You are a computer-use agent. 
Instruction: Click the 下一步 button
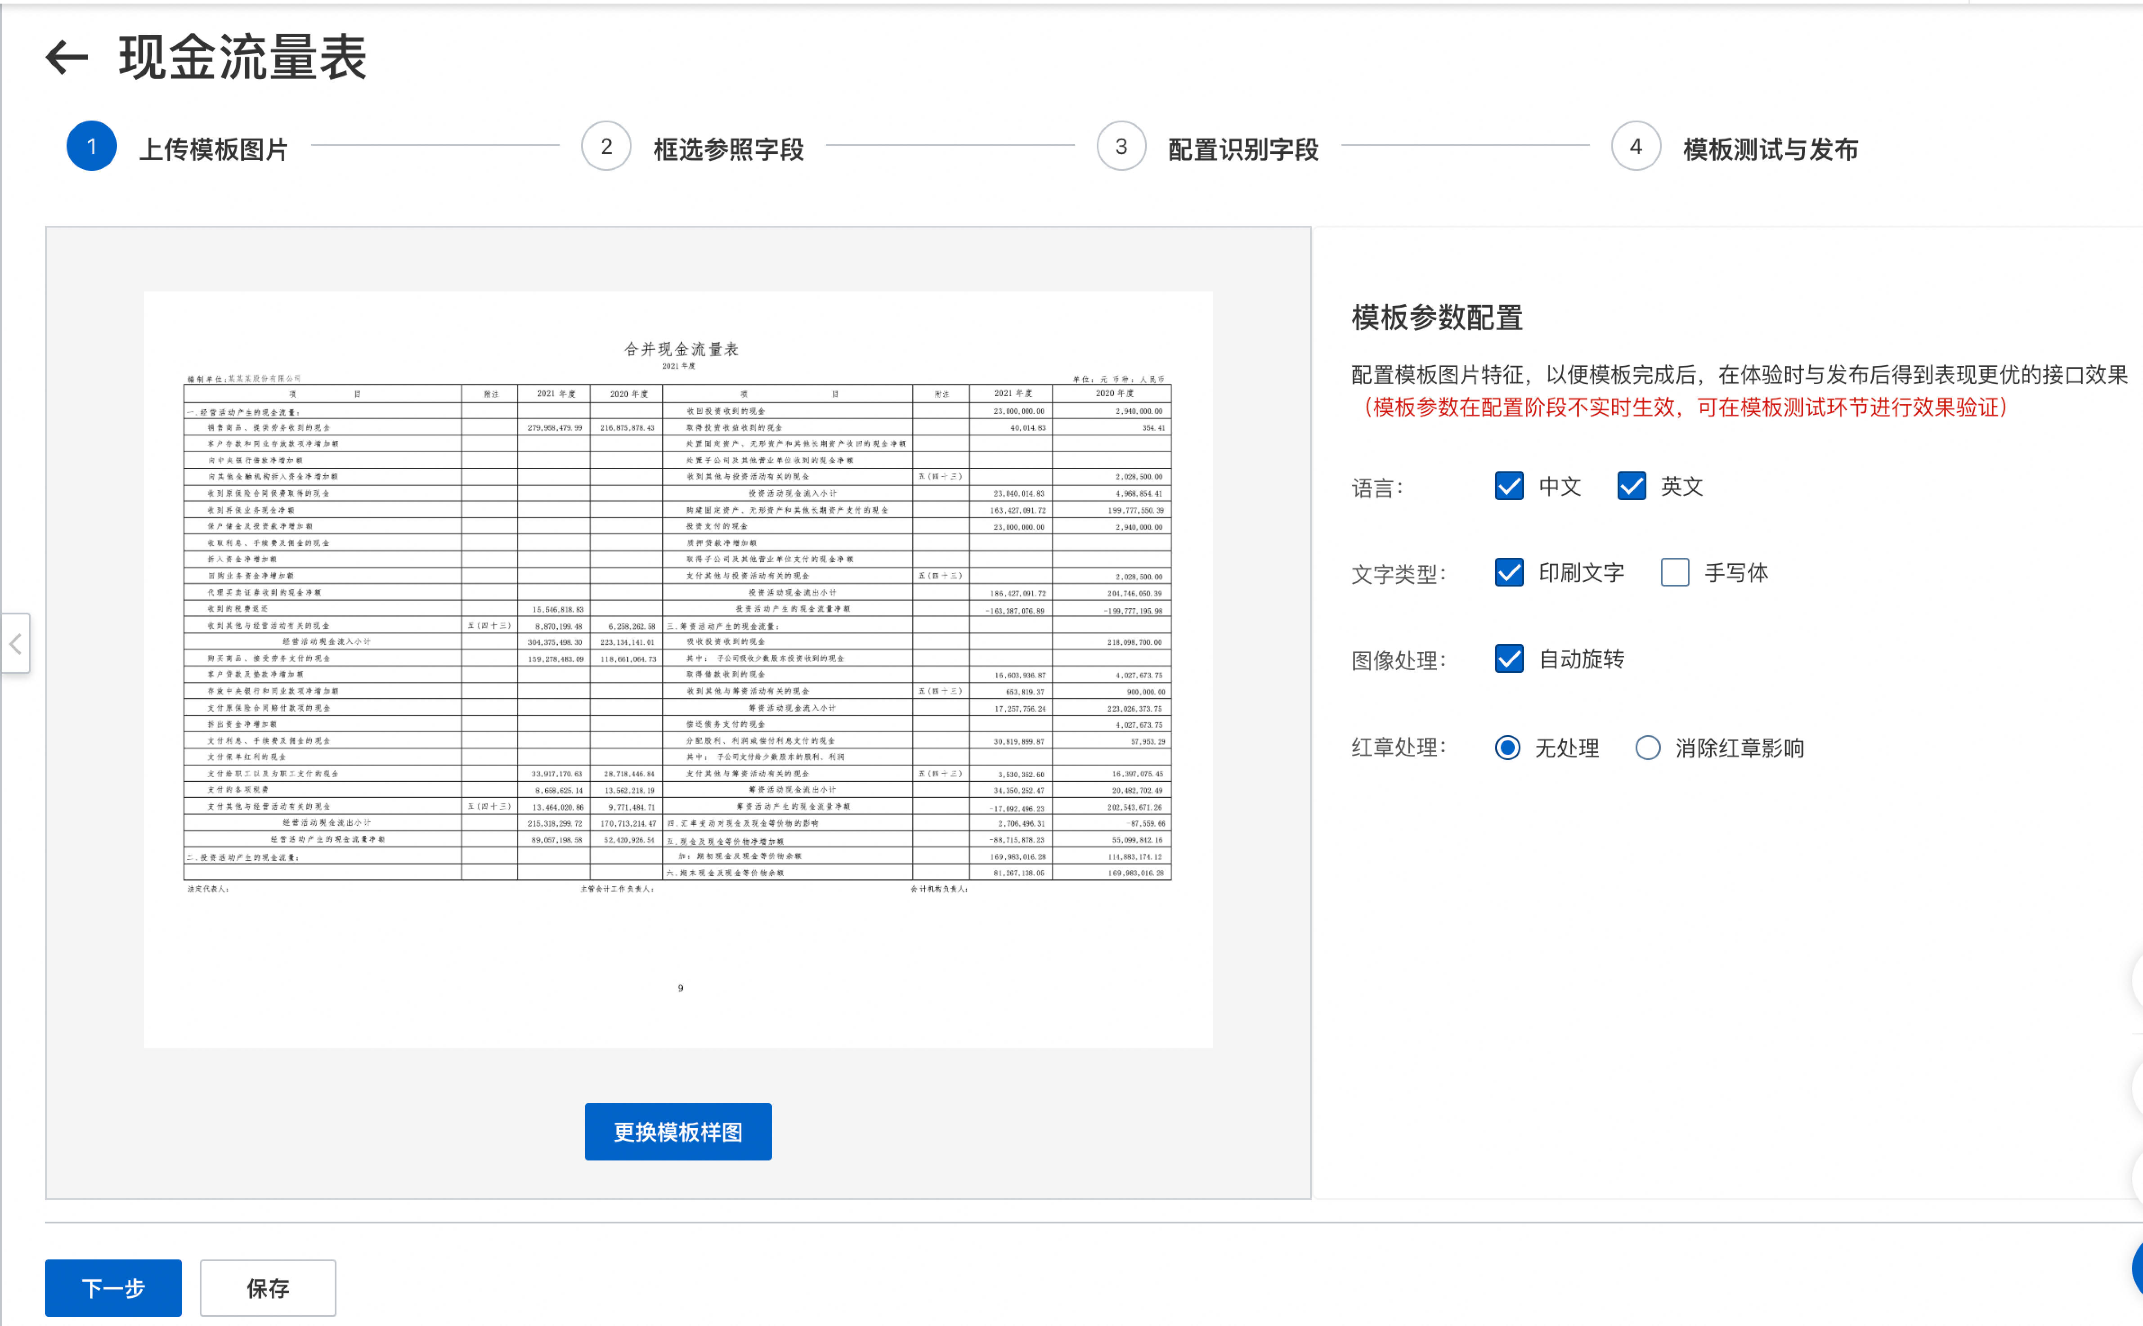(x=113, y=1287)
